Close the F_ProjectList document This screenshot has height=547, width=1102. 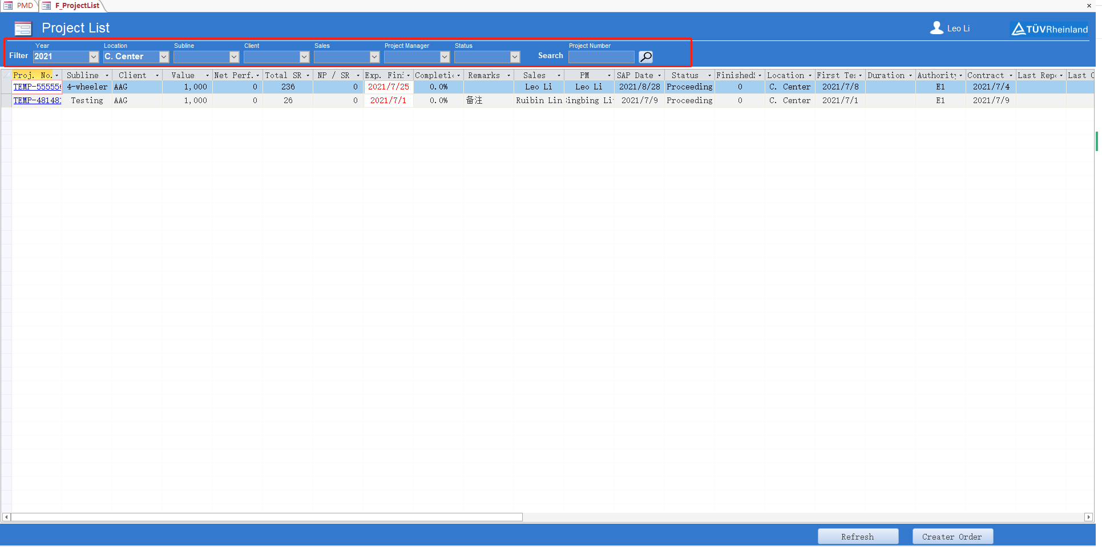tap(1089, 6)
